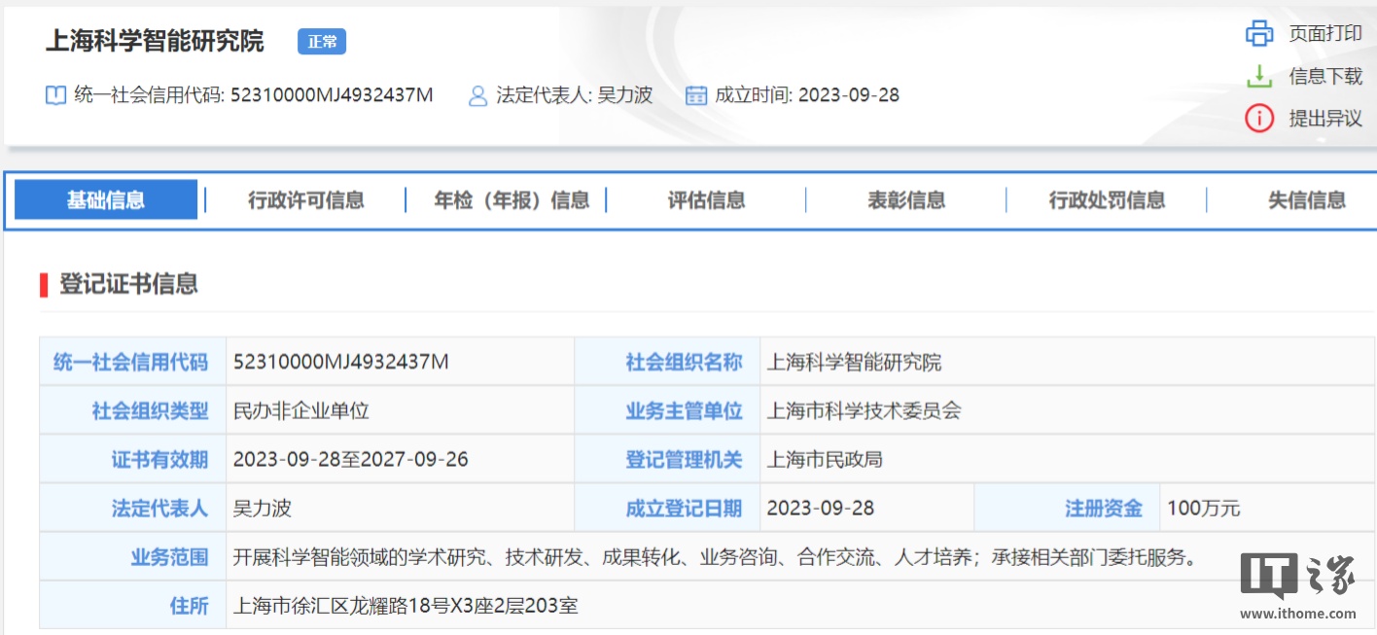
Task: Open the 表彰信息 tab
Action: 906,200
